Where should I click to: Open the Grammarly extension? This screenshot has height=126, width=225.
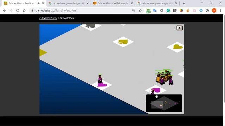pyautogui.click(x=168, y=10)
